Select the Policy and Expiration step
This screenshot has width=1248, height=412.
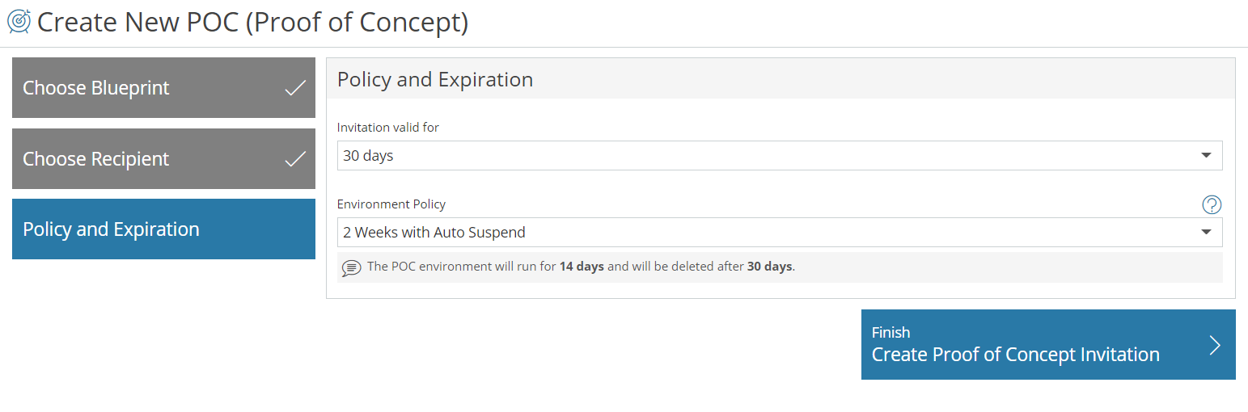point(163,229)
